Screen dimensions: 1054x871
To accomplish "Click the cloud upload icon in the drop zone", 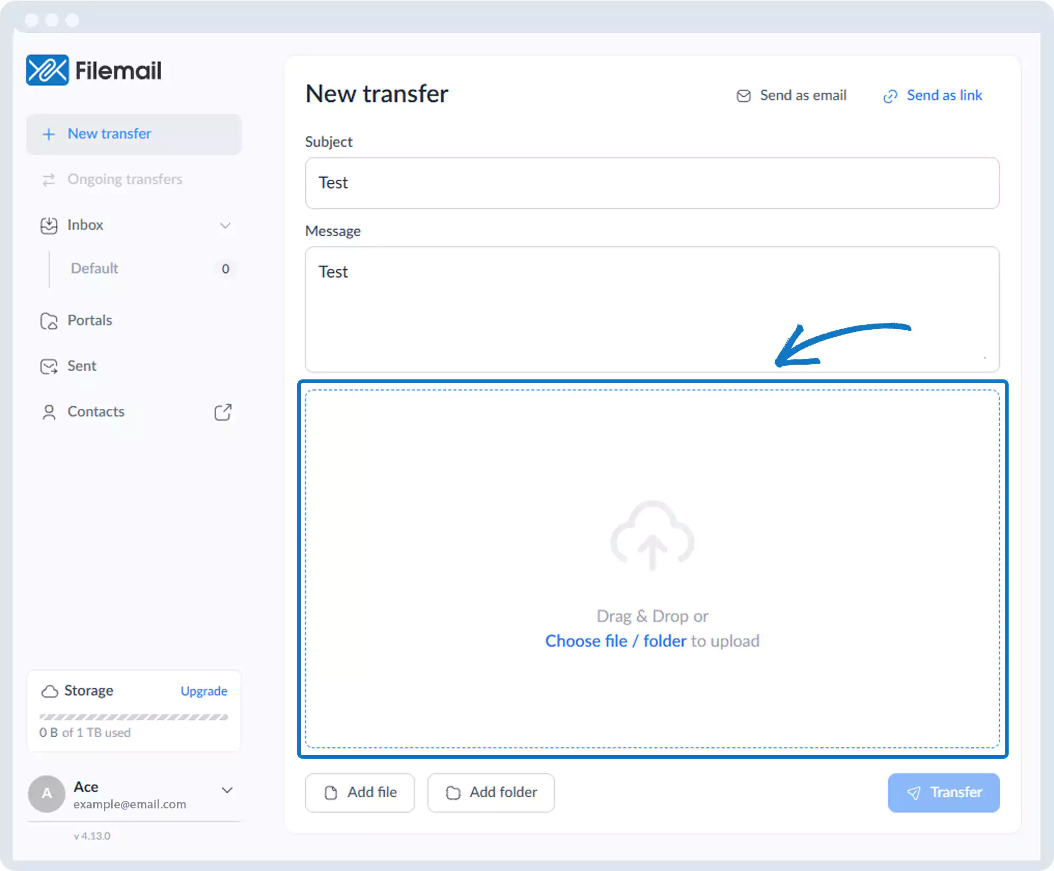I will pos(652,535).
